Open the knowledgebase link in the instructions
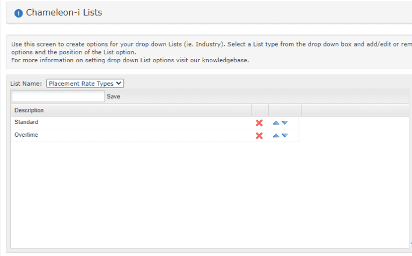This screenshot has width=412, height=256. (x=225, y=60)
